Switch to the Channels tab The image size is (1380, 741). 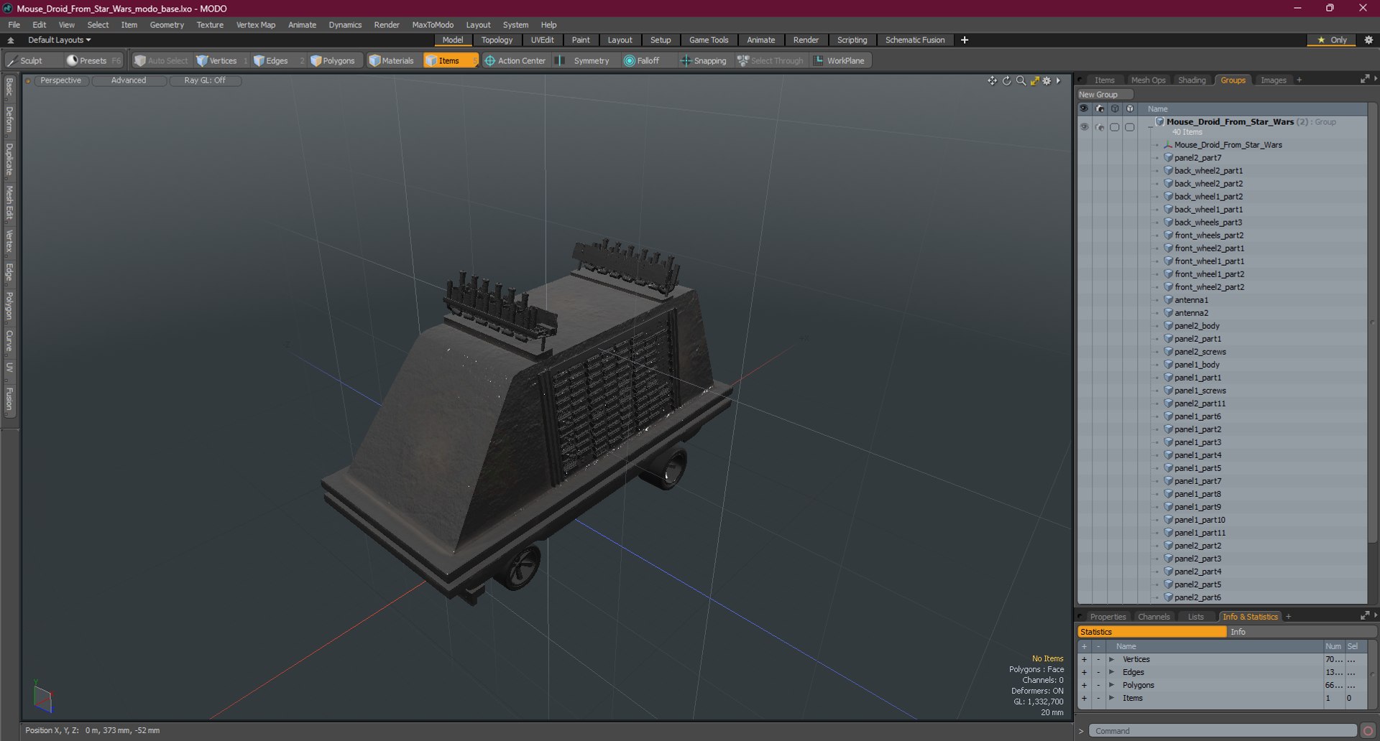pyautogui.click(x=1154, y=617)
